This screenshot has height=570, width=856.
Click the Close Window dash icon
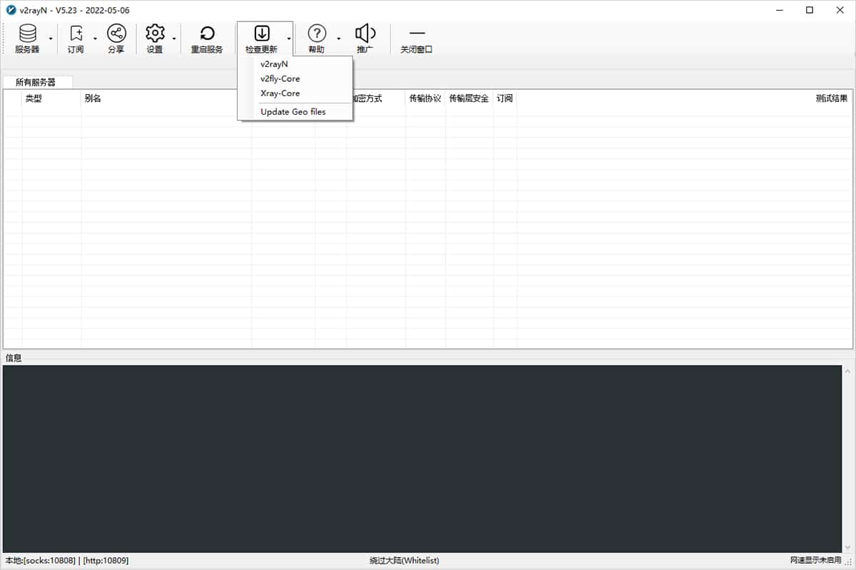pos(417,33)
